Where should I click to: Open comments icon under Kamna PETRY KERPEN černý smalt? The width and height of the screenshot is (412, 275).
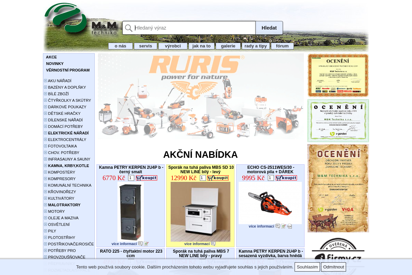pos(140,244)
